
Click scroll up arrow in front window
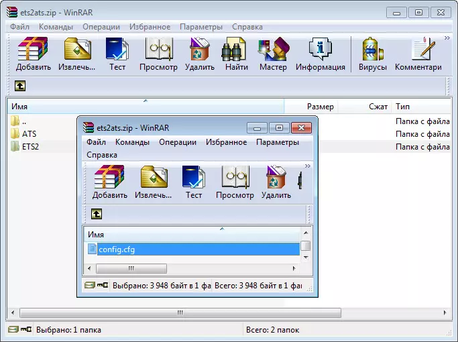point(306,233)
